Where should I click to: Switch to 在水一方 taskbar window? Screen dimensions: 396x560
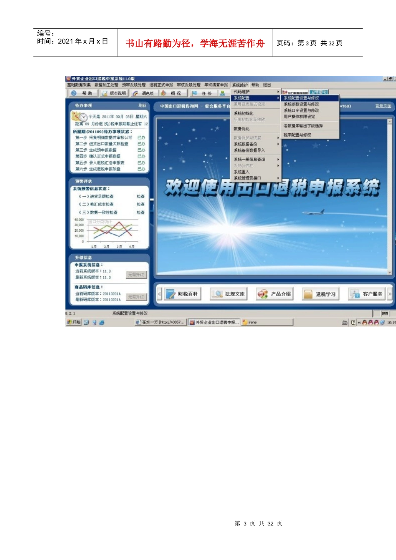(x=160, y=322)
